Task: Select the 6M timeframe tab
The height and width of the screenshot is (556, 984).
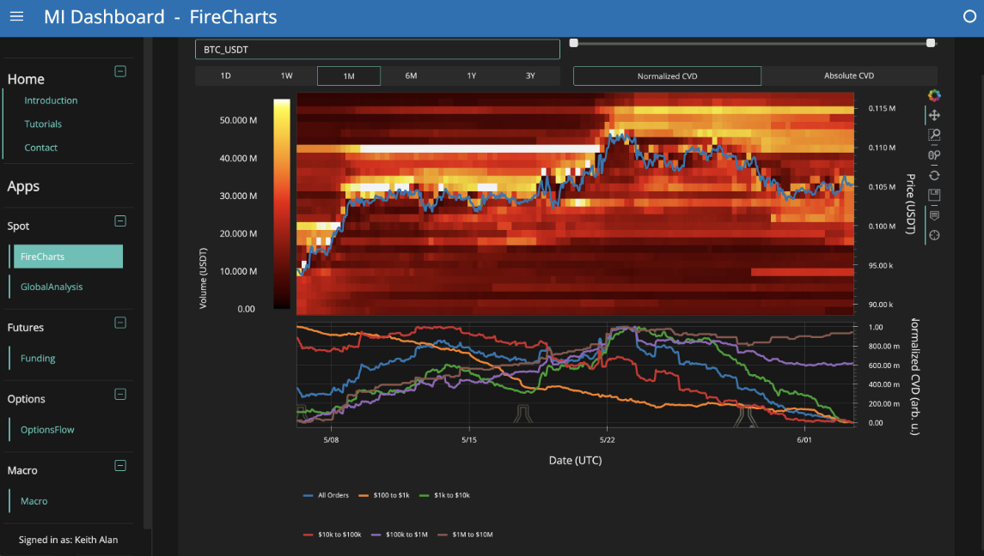Action: pyautogui.click(x=411, y=76)
